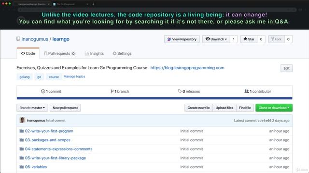Open the 03-packages-and-scopes folder
Image resolution: width=309 pixels, height=173 pixels.
click(47, 140)
